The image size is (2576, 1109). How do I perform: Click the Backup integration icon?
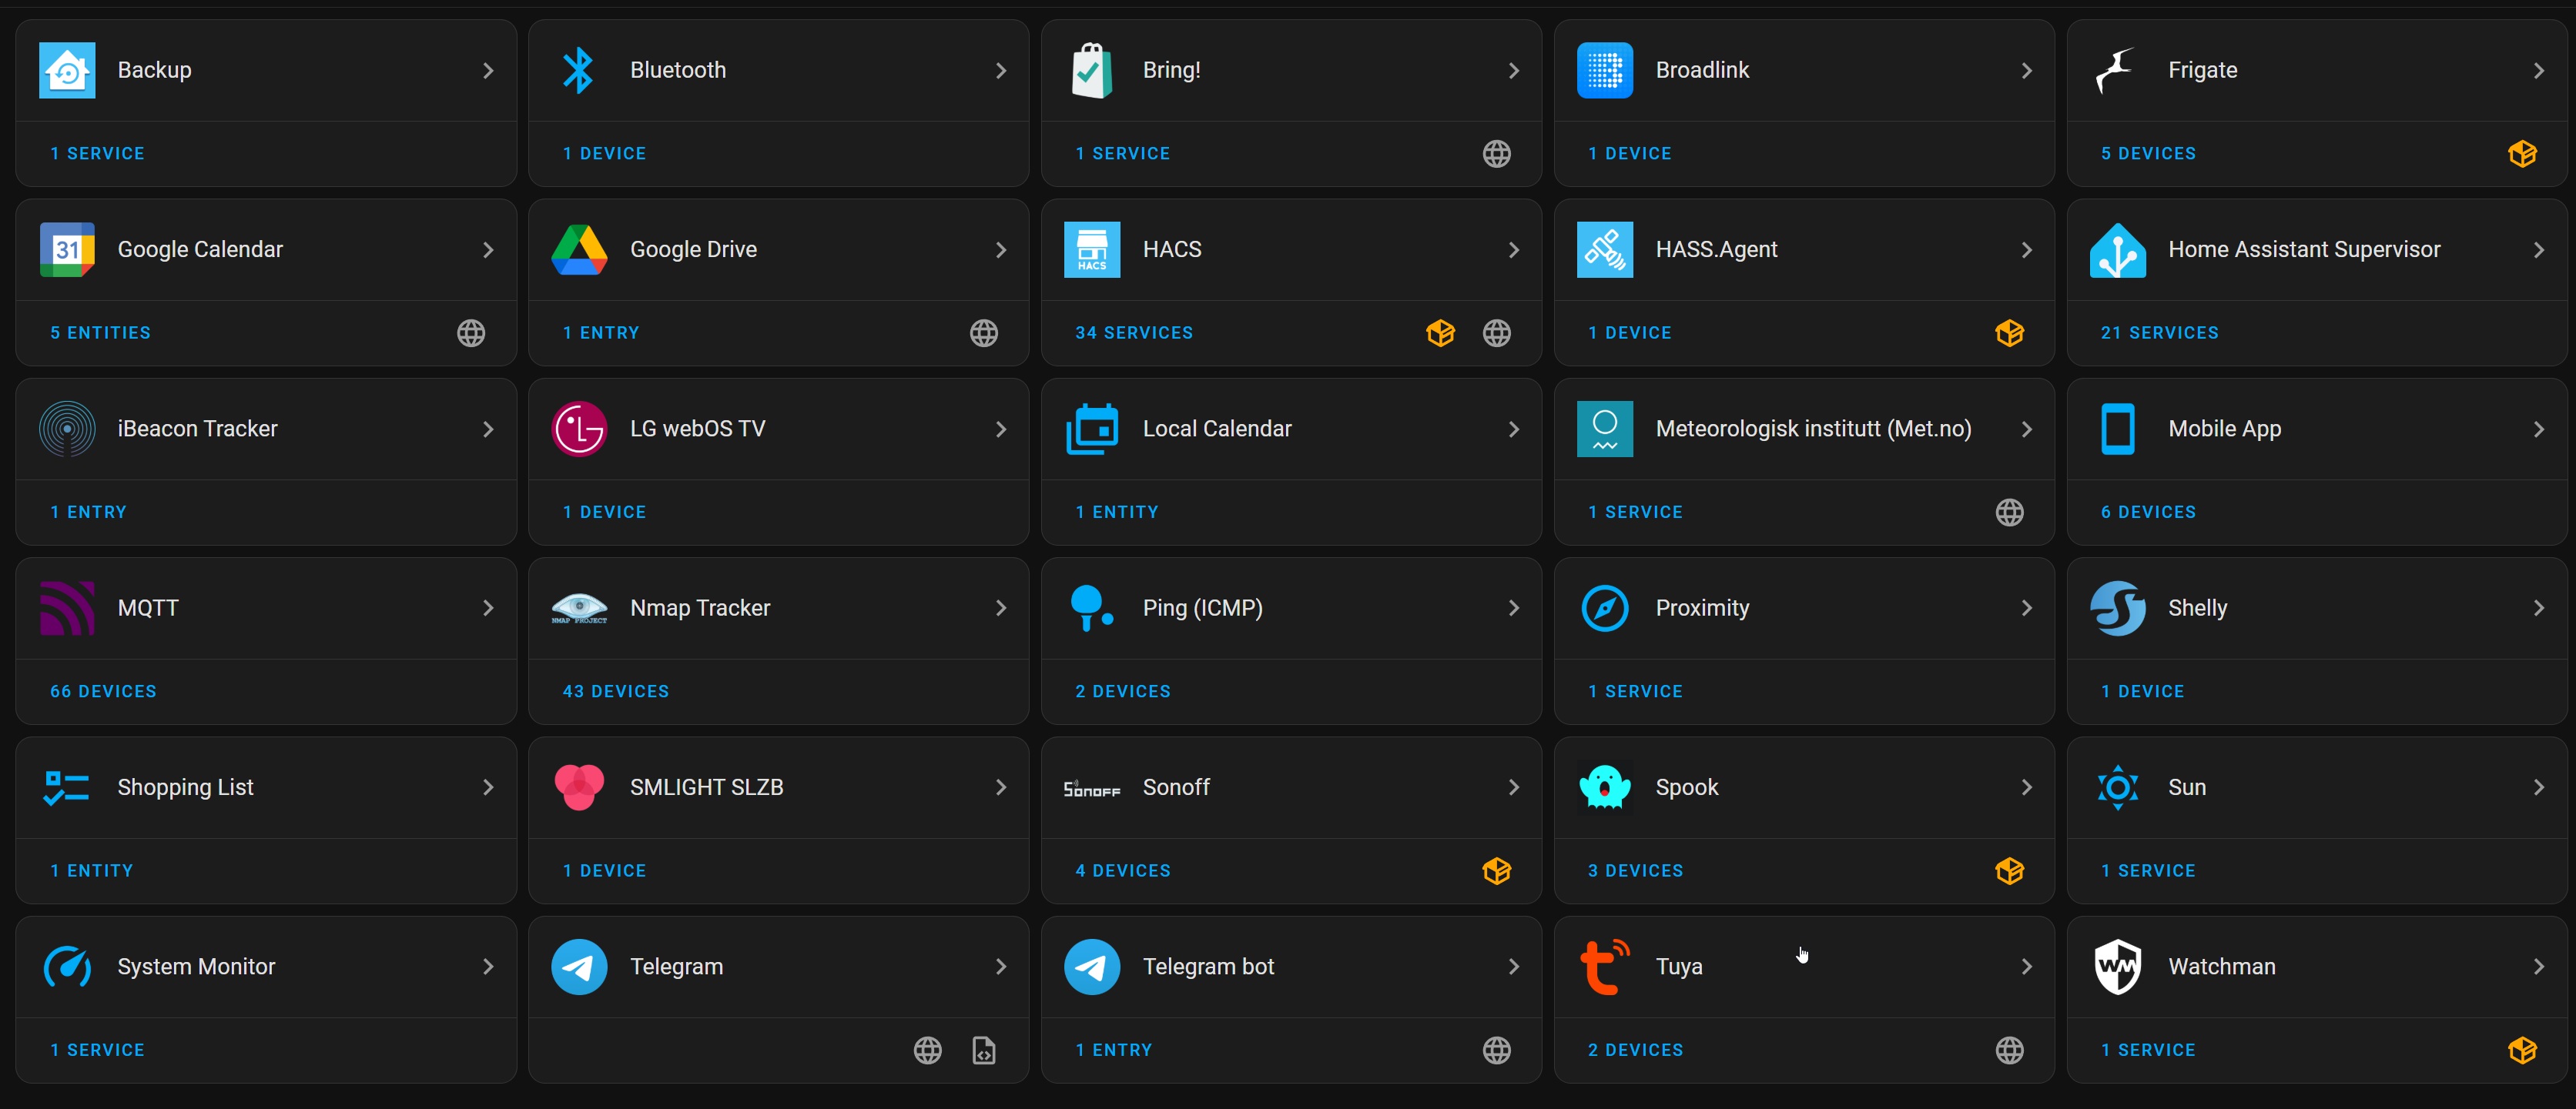coord(67,70)
